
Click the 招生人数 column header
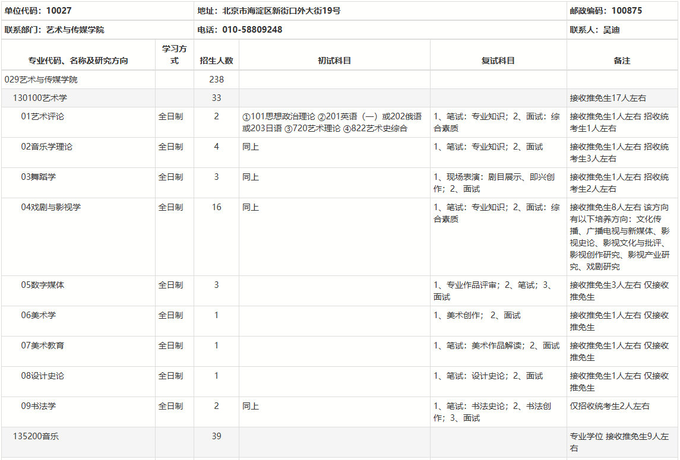pyautogui.click(x=216, y=61)
